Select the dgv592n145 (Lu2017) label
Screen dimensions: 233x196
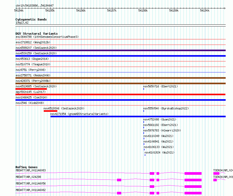click(x=31, y=92)
